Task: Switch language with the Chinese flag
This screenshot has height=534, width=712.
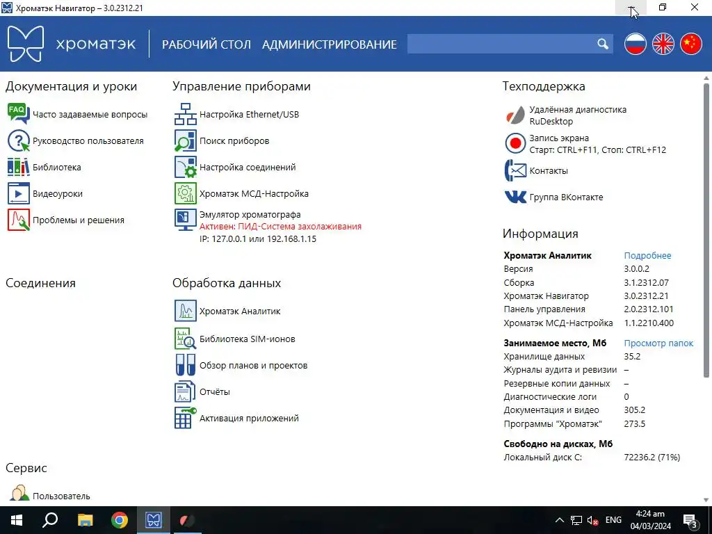Action: pyautogui.click(x=690, y=44)
